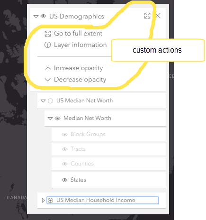Select the US Median Net Worth radio button
This screenshot has width=206, height=220.
[50, 101]
